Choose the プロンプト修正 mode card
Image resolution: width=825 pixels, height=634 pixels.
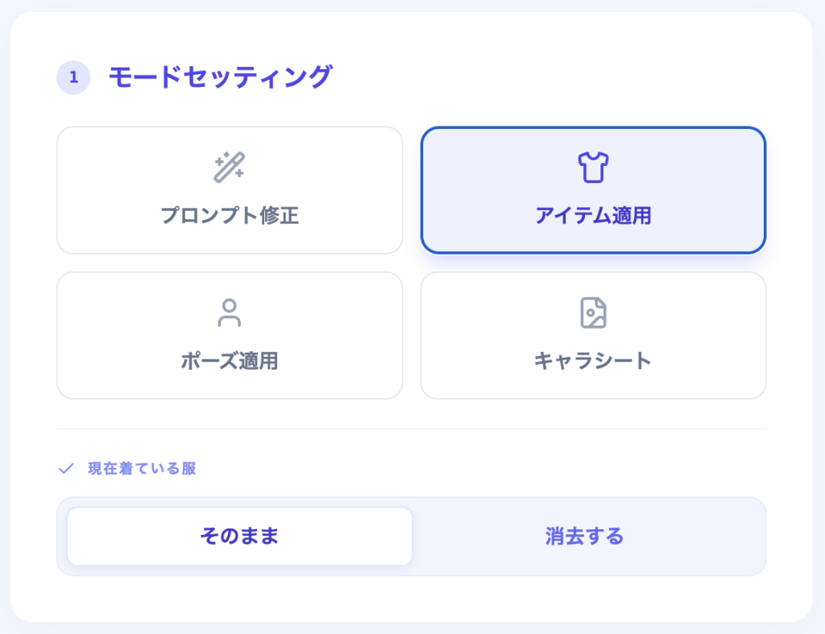coord(229,190)
